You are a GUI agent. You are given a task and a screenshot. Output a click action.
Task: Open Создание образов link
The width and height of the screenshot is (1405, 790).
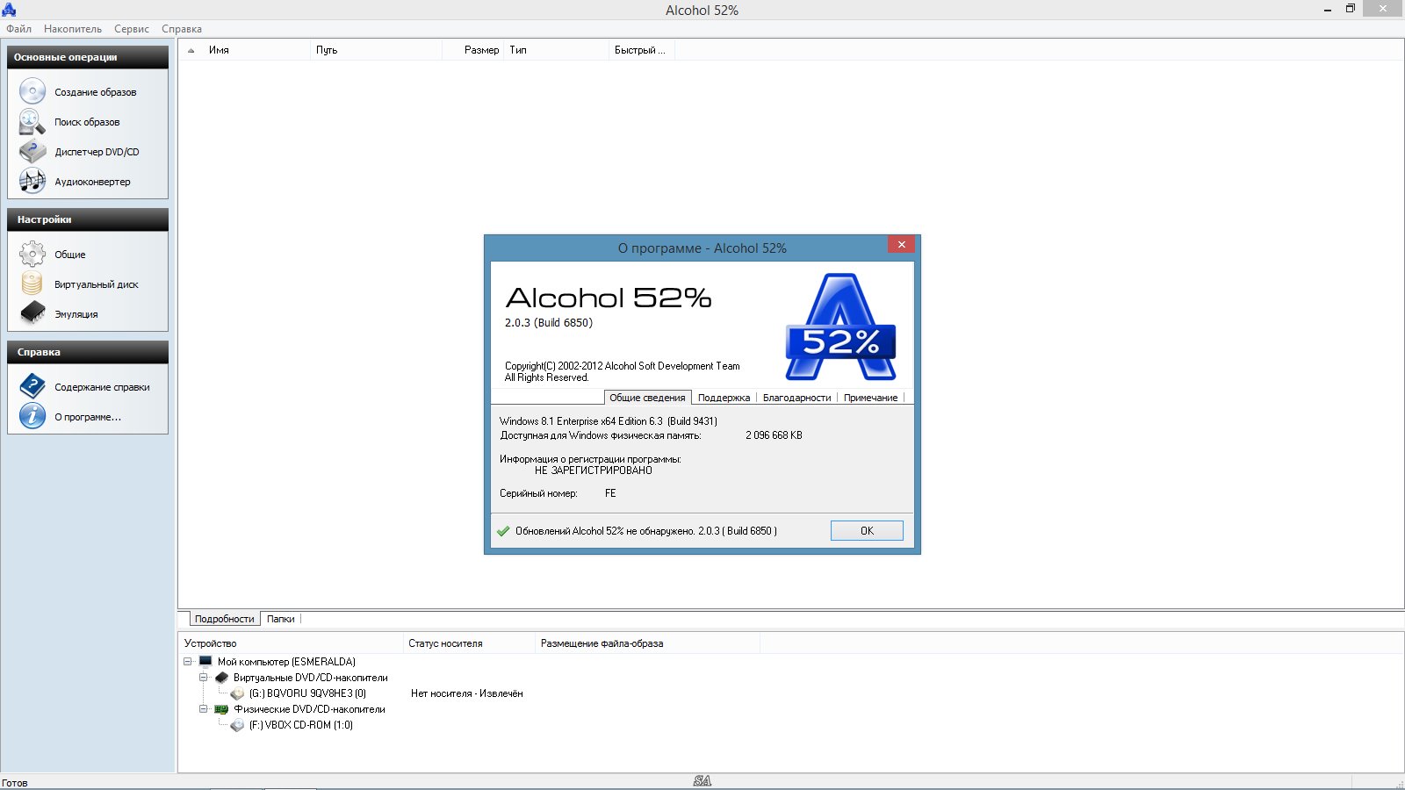96,92
